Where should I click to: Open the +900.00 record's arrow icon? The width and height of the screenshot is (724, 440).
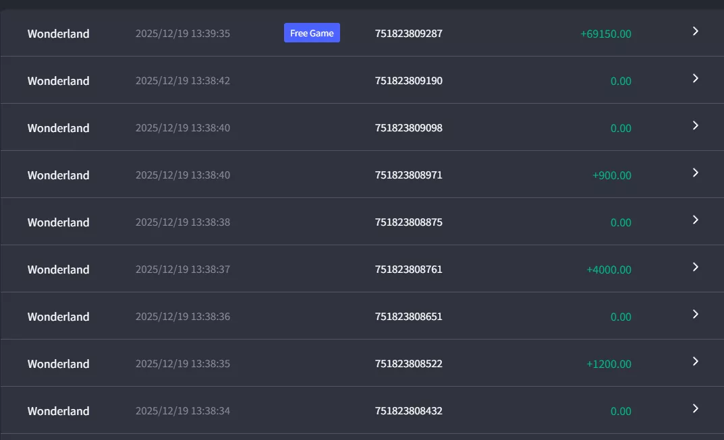click(696, 172)
